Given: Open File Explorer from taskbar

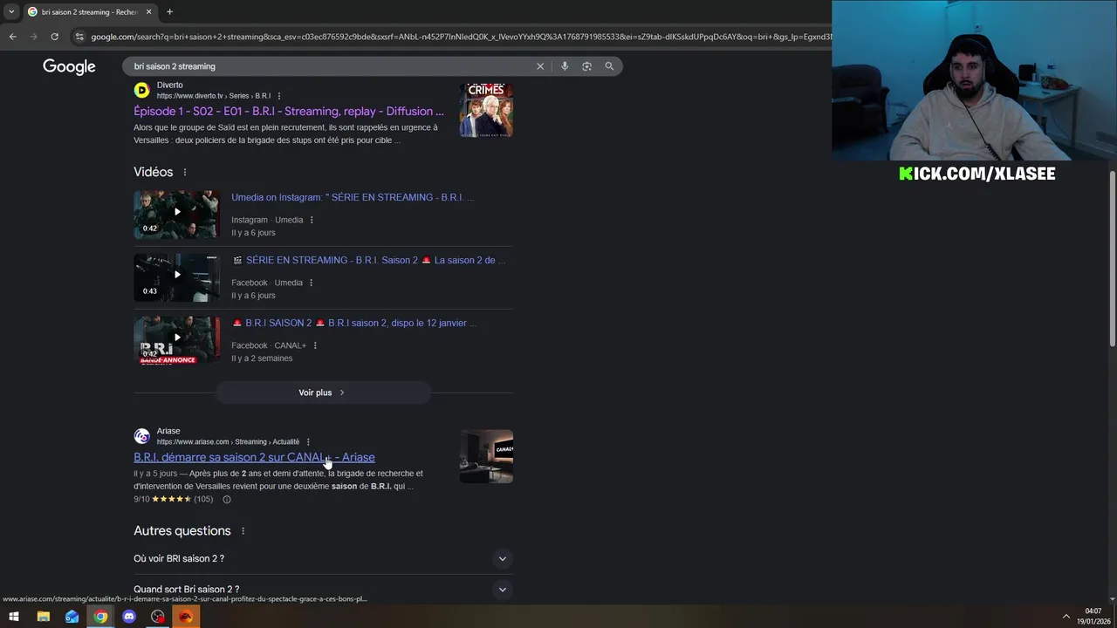Looking at the screenshot, I should pyautogui.click(x=43, y=617).
